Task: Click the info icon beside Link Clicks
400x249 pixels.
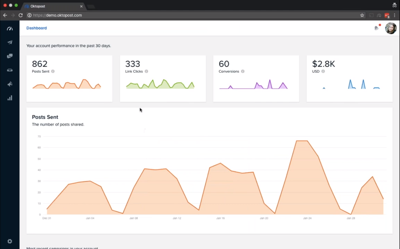Action: [x=147, y=71]
